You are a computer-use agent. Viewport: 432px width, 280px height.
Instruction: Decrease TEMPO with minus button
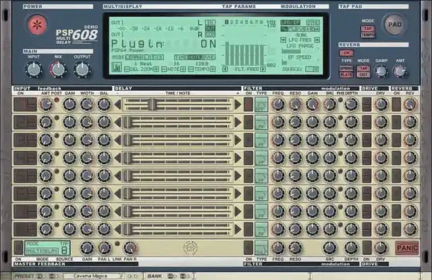[190, 69]
